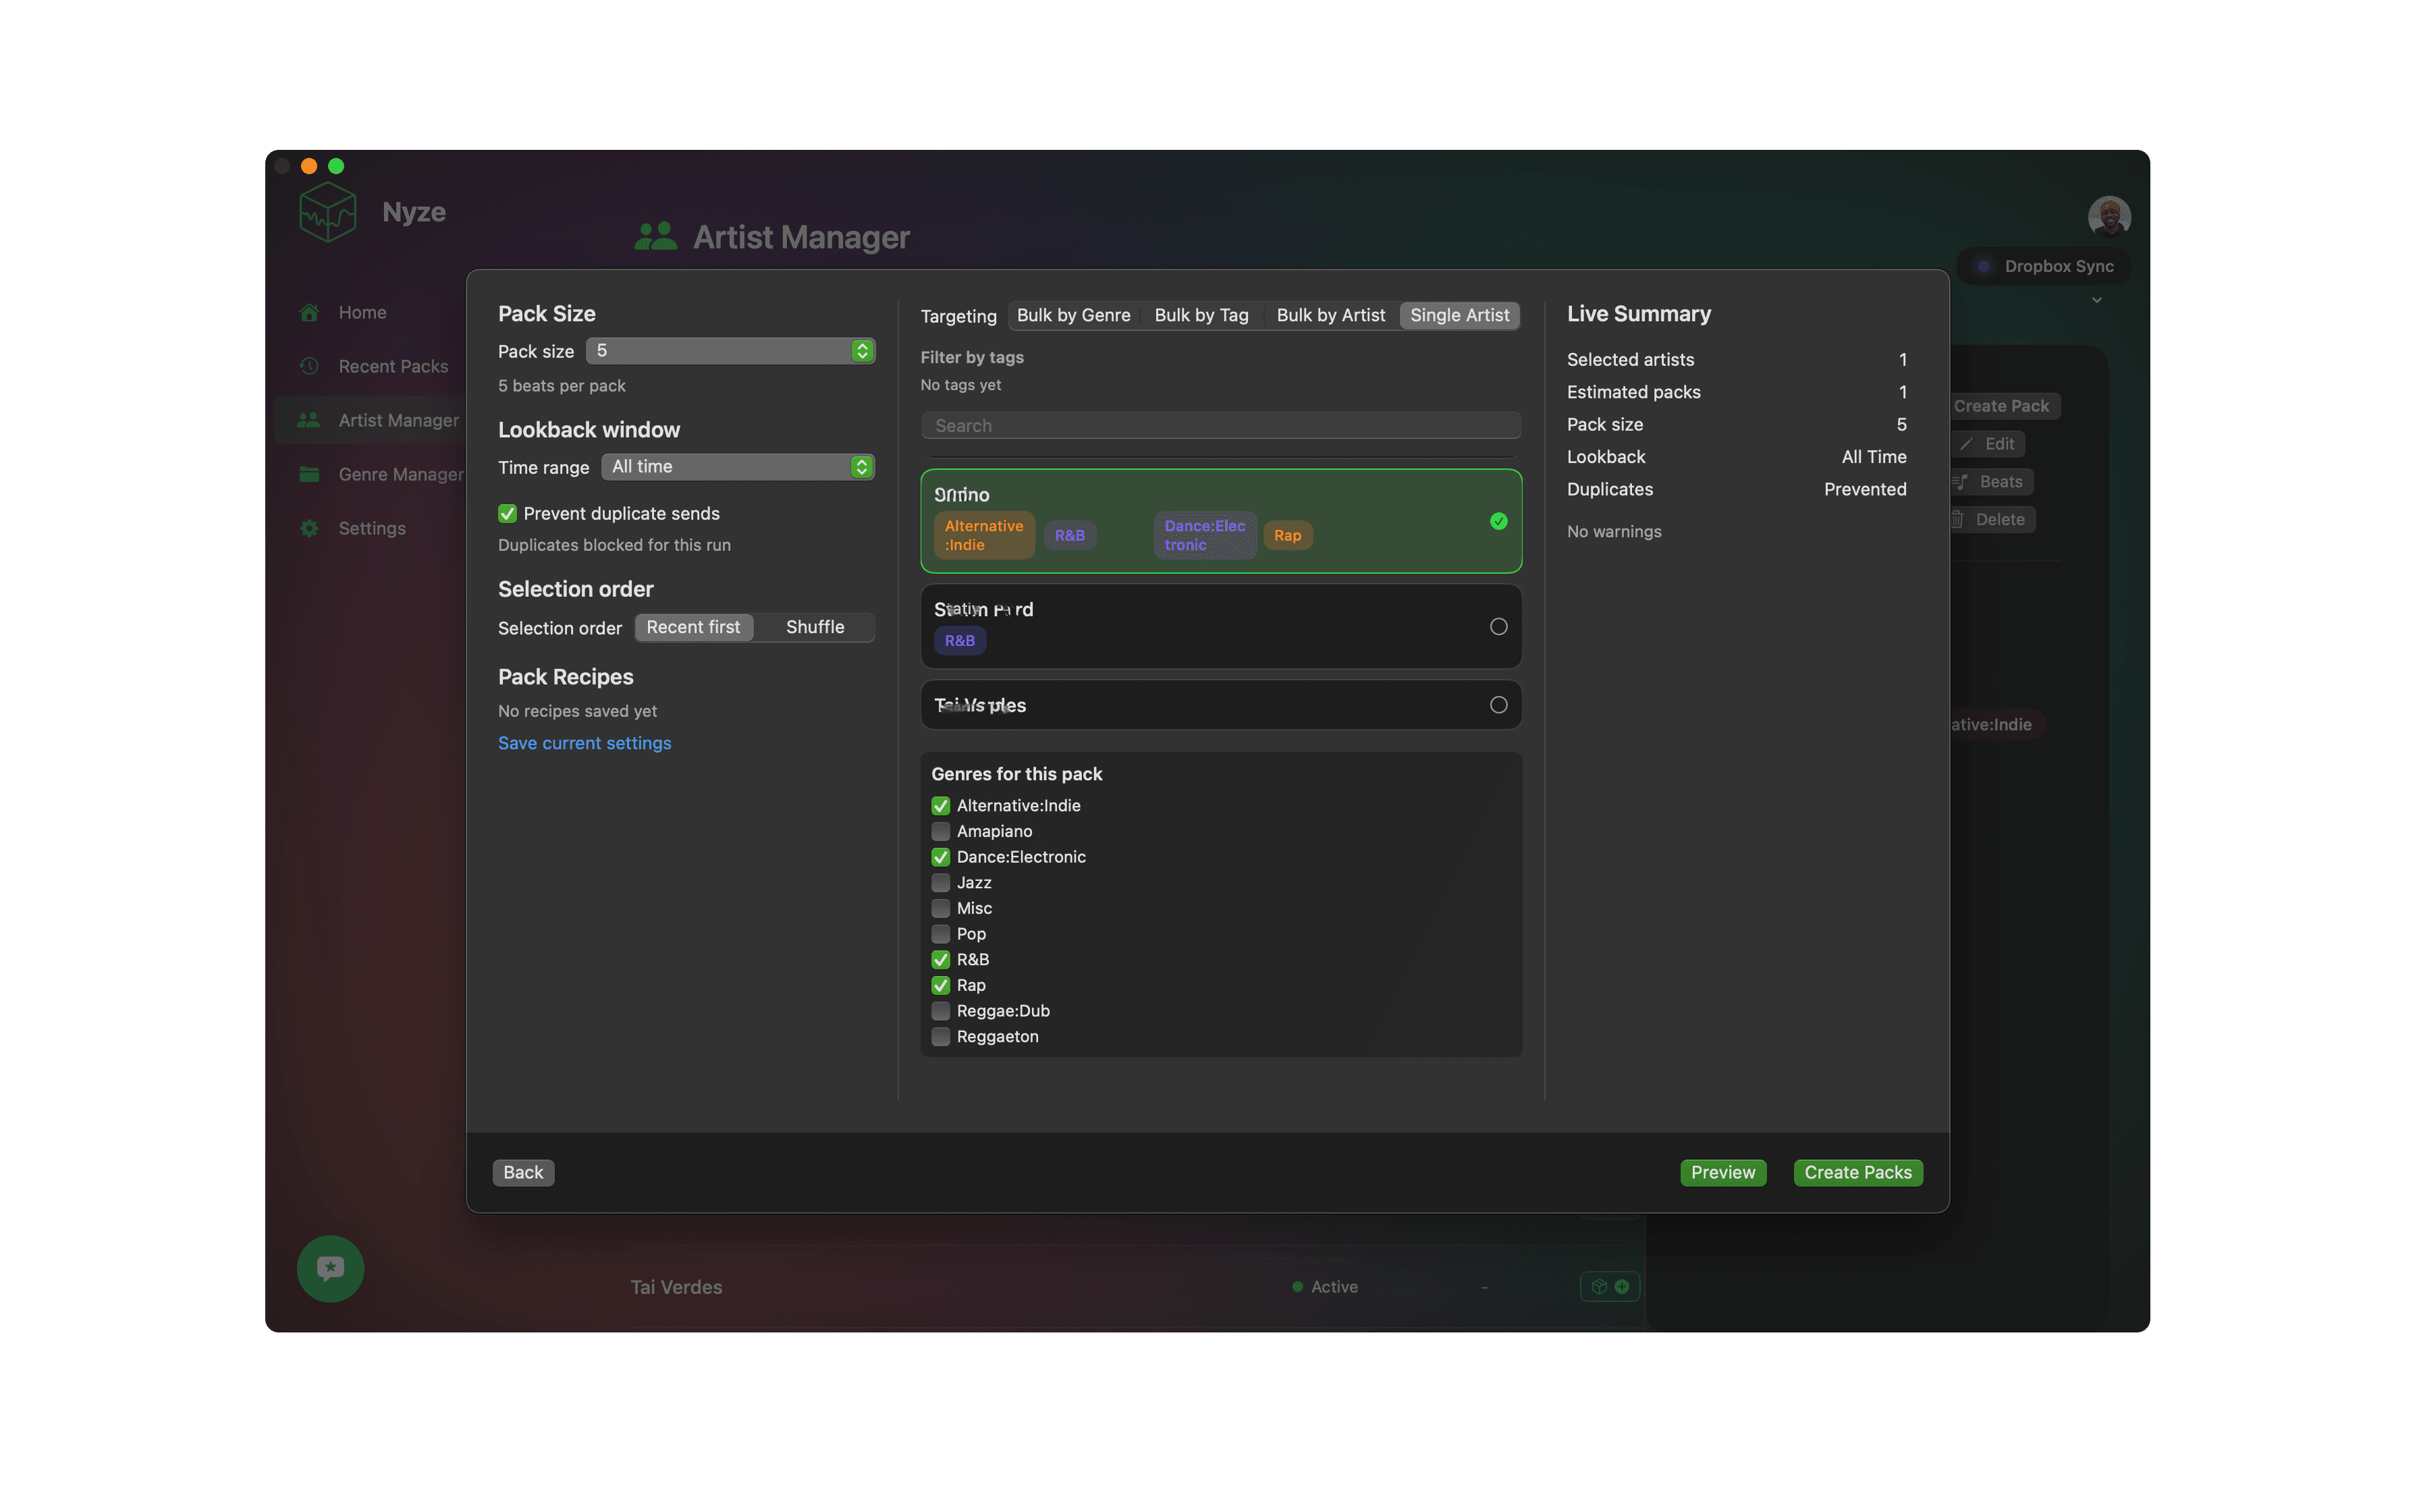This screenshot has height=1512, width=2419.
Task: Enable the Amapiano genre checkbox
Action: pyautogui.click(x=941, y=832)
